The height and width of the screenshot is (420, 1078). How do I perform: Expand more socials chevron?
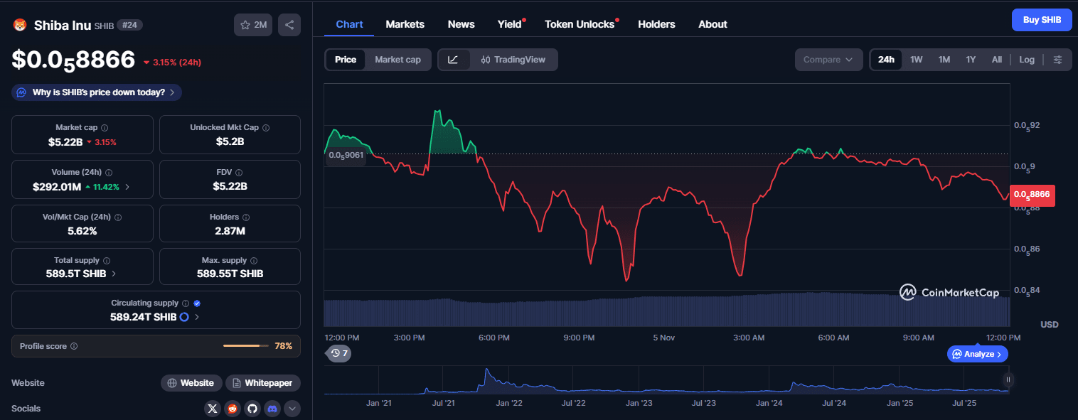click(x=292, y=409)
